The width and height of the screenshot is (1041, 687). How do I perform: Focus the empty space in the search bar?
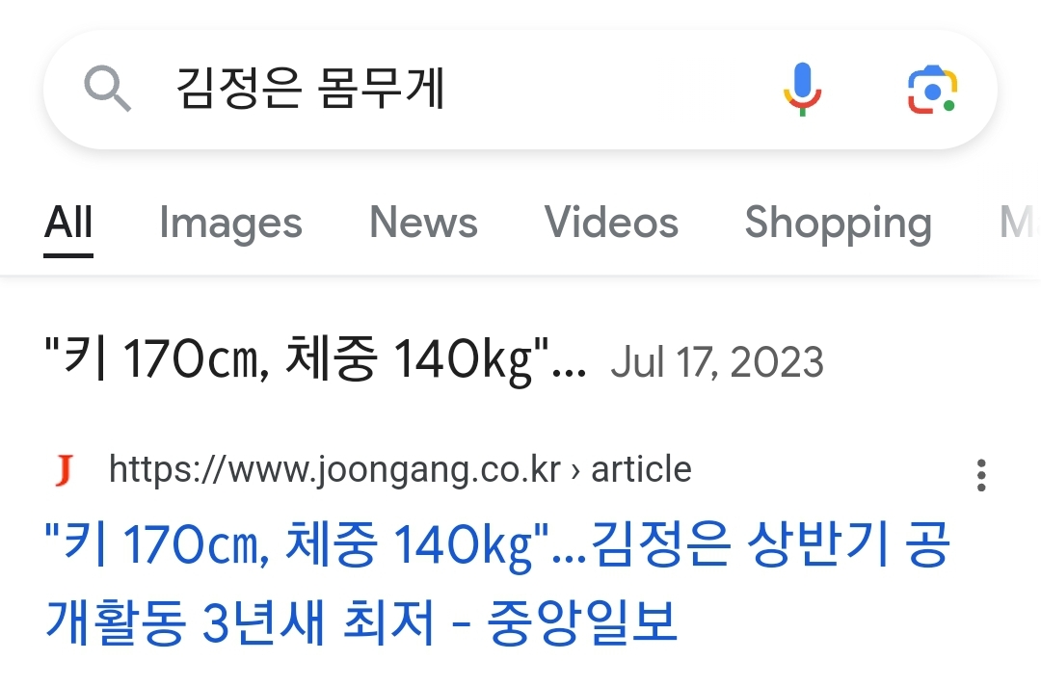607,91
